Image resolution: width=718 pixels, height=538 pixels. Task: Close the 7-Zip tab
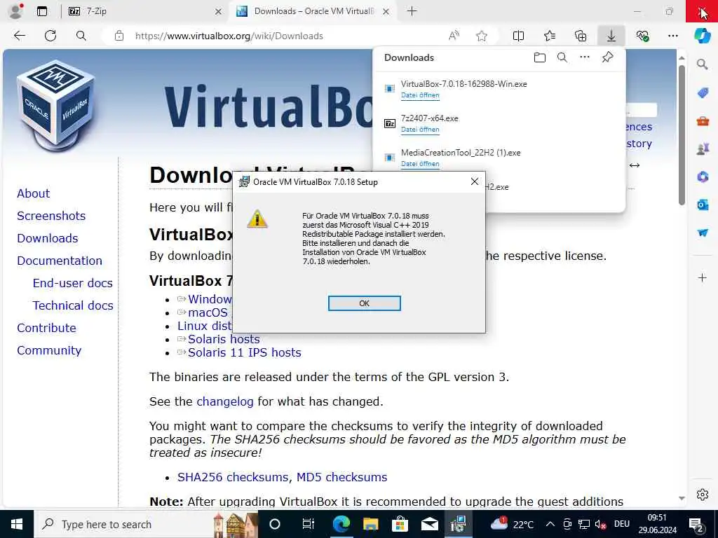pyautogui.click(x=219, y=11)
